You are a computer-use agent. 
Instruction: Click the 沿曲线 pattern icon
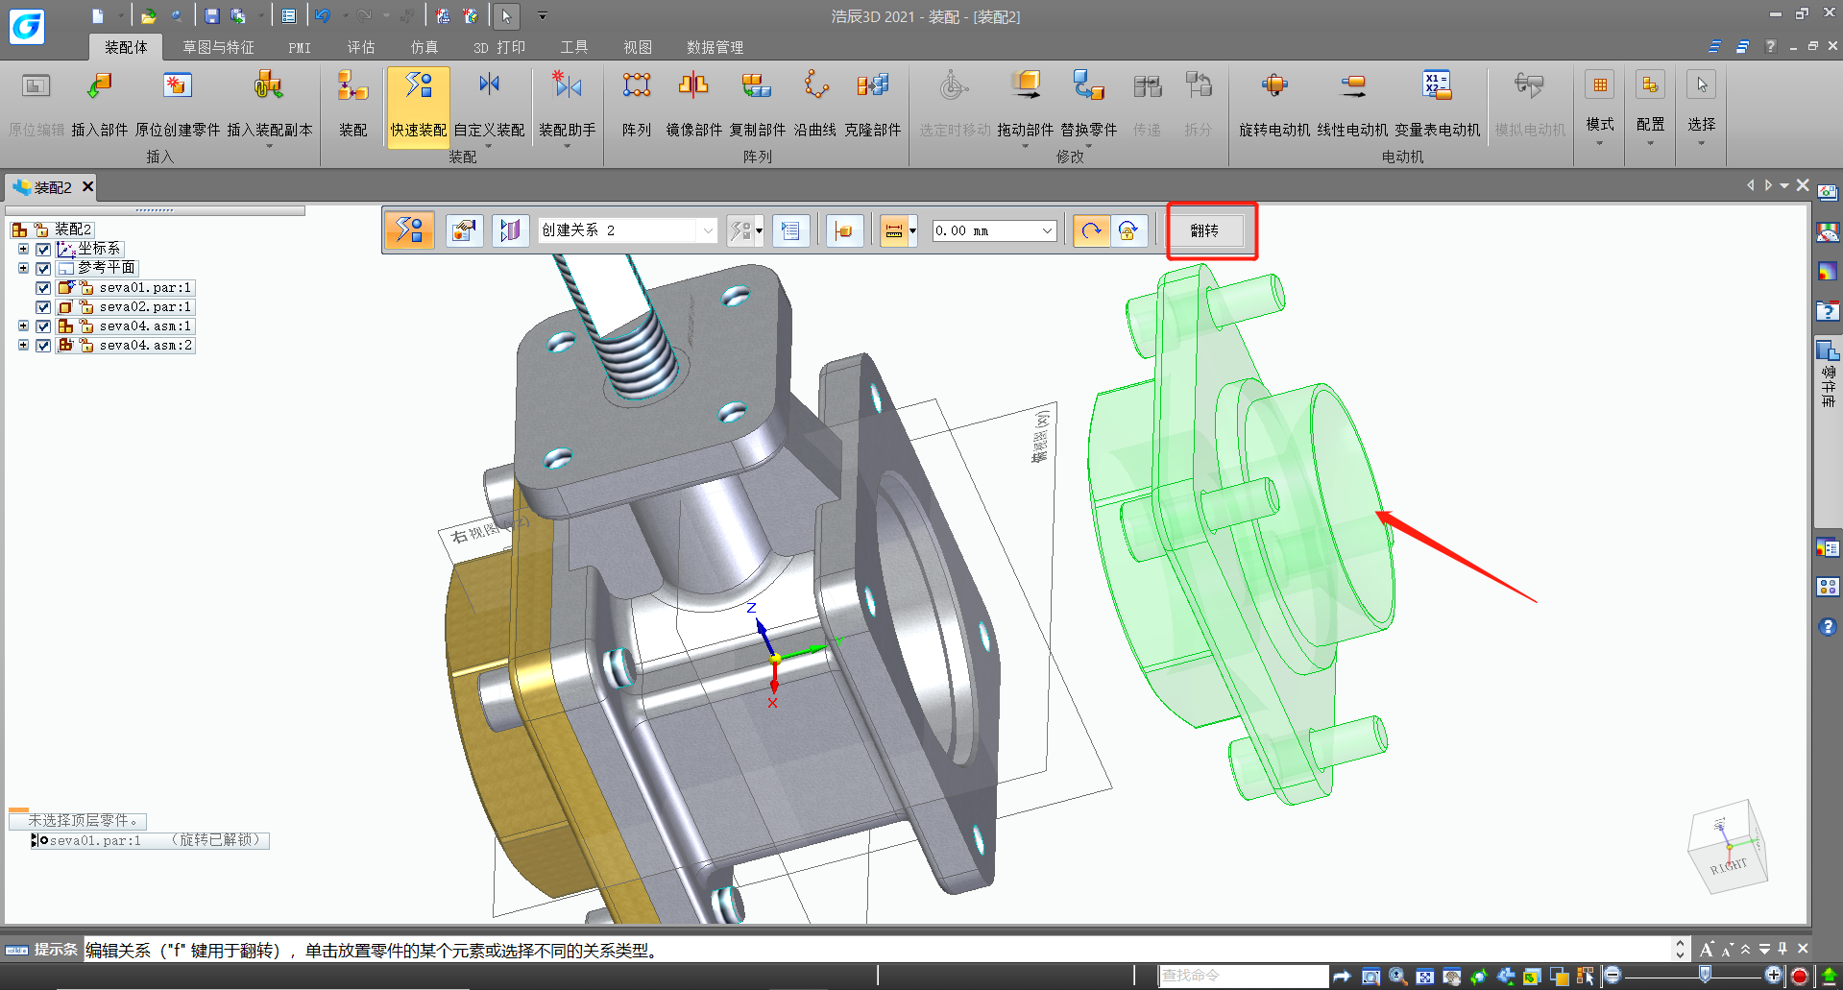click(x=815, y=86)
